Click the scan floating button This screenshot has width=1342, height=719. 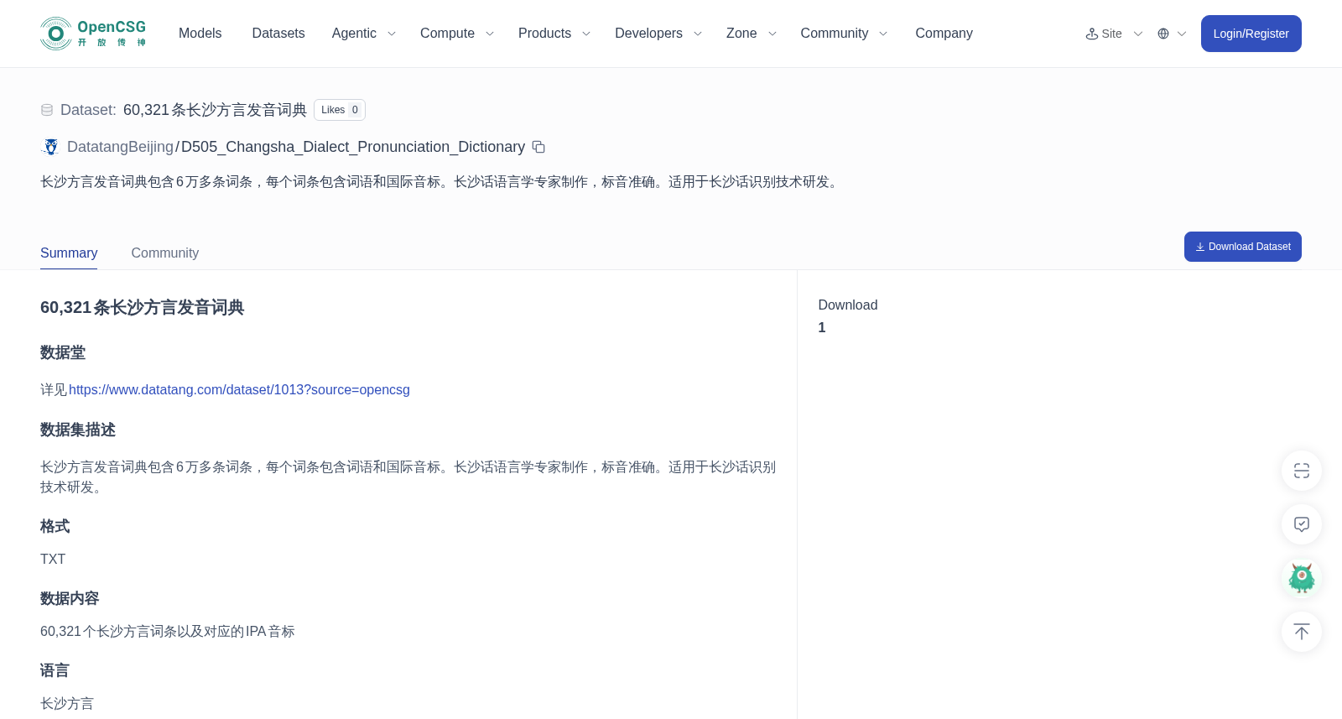coord(1302,471)
